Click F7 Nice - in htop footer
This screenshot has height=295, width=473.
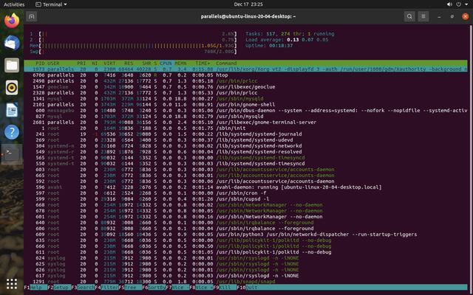pos(177,288)
